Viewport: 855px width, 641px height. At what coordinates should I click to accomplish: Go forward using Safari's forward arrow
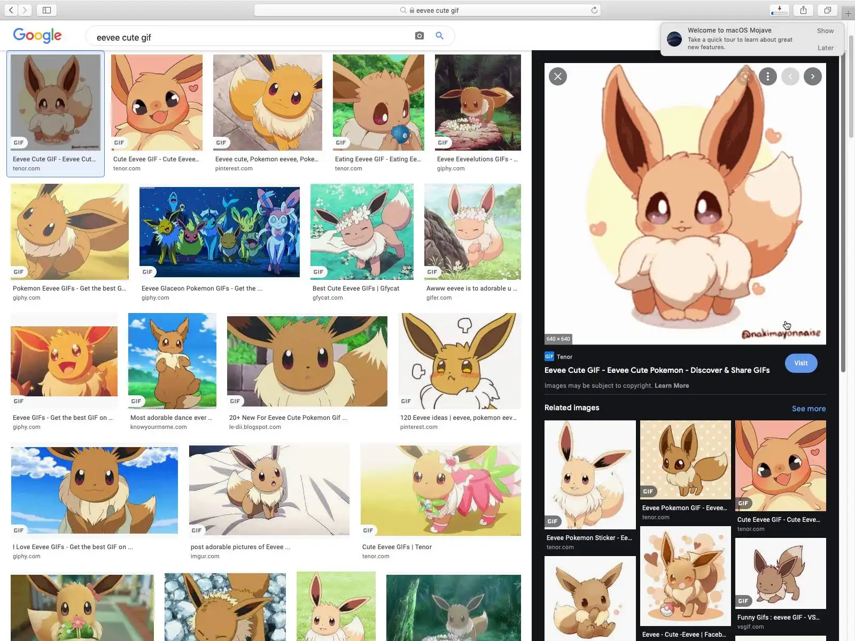point(25,10)
